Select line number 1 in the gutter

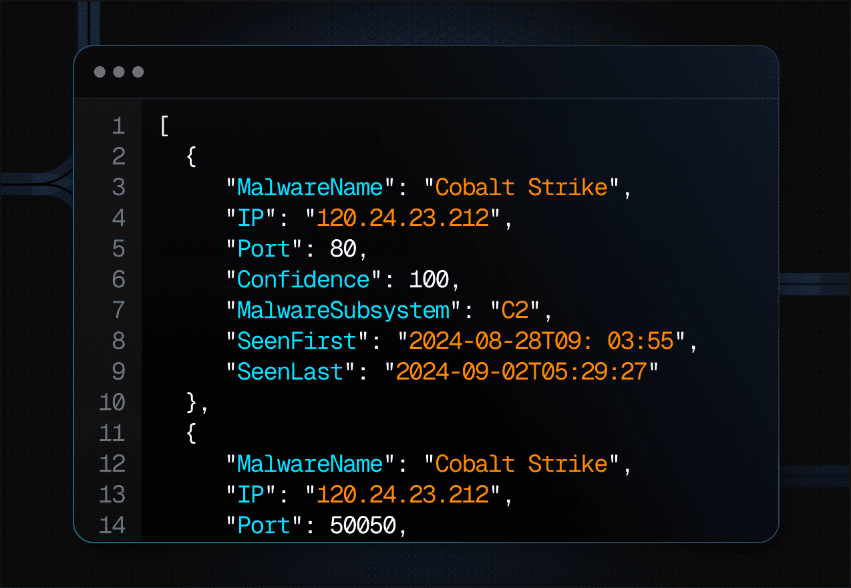tap(118, 126)
